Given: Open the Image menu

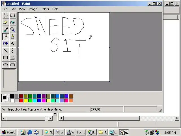Looking at the screenshot, I should coord(33,9).
